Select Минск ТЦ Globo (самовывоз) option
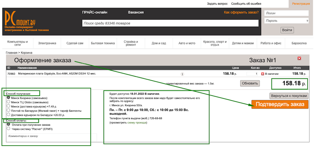 pos(8,102)
